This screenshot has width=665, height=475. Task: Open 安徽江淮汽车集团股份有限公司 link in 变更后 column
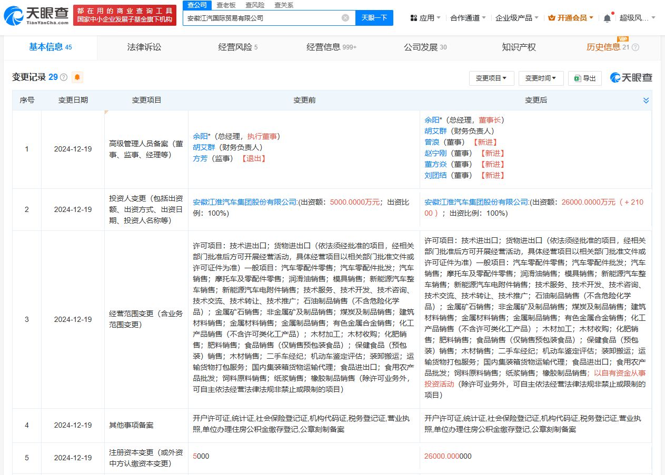(x=477, y=202)
